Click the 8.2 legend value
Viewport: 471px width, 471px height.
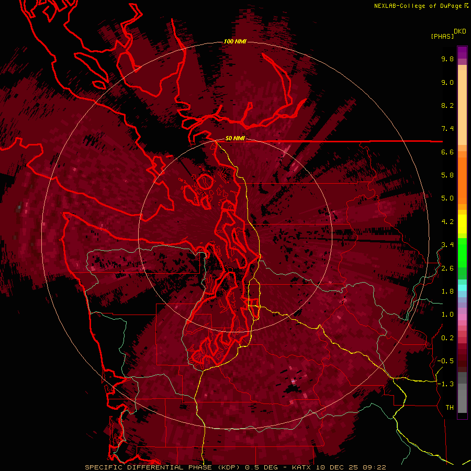tap(447, 105)
